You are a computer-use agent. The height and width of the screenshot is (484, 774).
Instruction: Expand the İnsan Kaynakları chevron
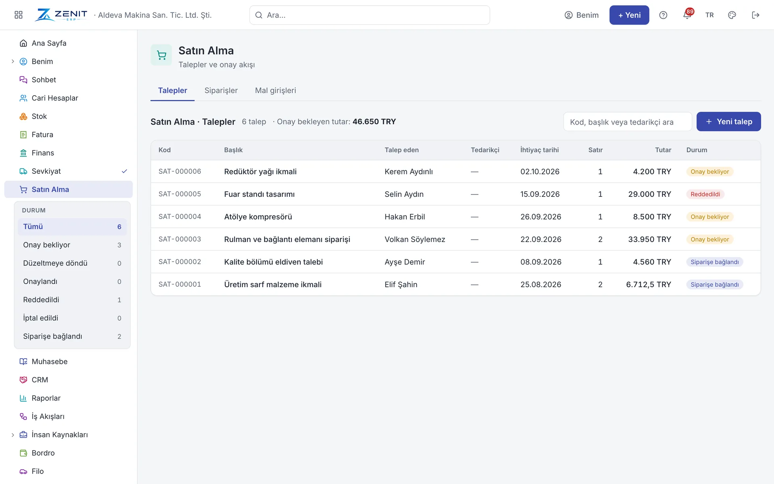pyautogui.click(x=12, y=435)
